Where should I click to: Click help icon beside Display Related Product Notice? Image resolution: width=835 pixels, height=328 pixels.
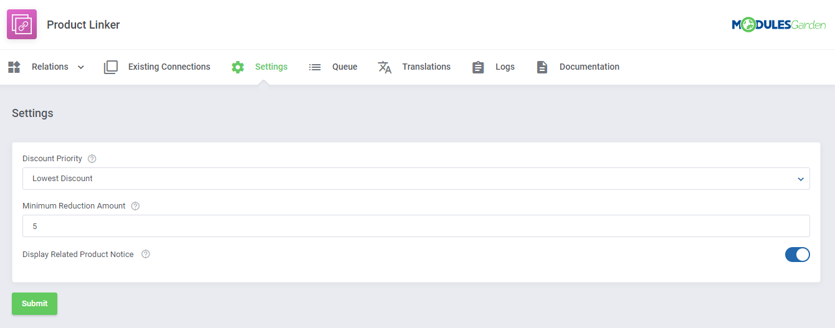146,254
